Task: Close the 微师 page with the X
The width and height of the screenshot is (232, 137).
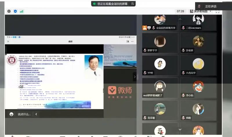Action: tap(8, 42)
